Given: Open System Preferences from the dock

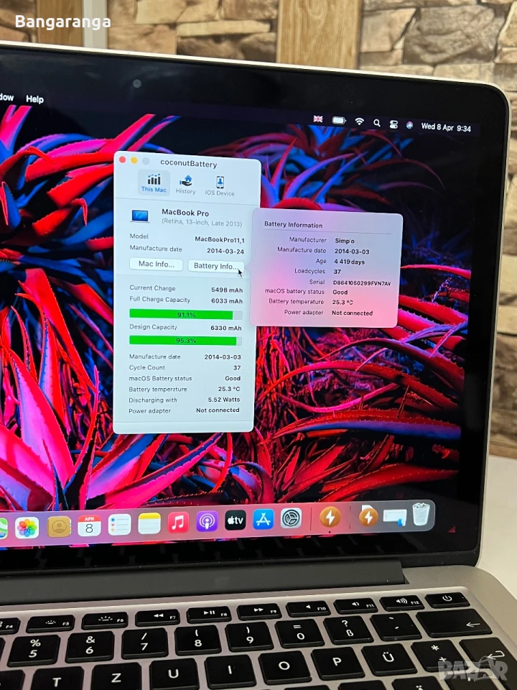Looking at the screenshot, I should tap(291, 518).
